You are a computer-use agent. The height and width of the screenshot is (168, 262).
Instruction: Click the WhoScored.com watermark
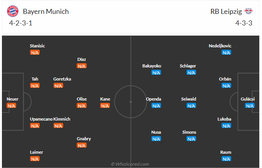130,164
